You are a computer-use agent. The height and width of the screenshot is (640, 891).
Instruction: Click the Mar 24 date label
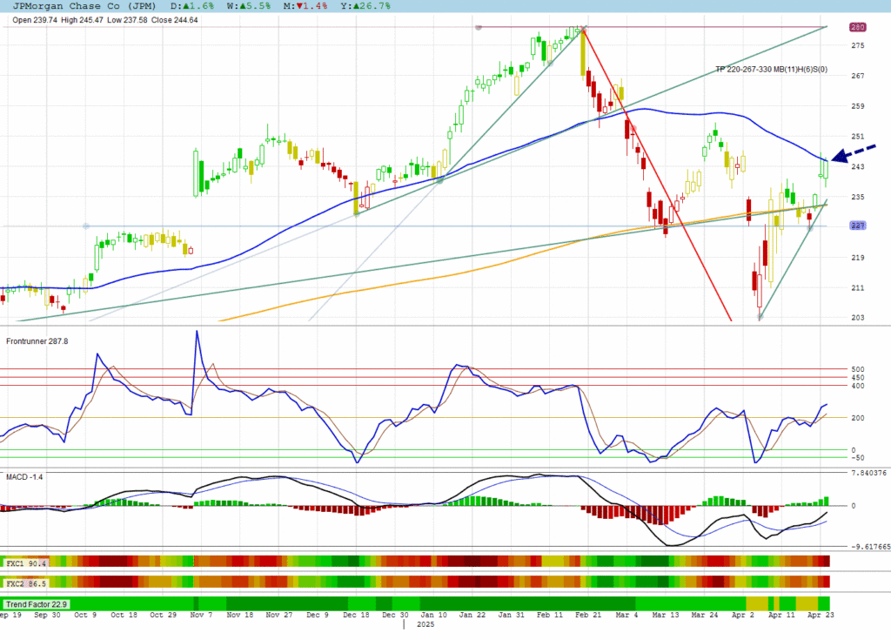(705, 615)
